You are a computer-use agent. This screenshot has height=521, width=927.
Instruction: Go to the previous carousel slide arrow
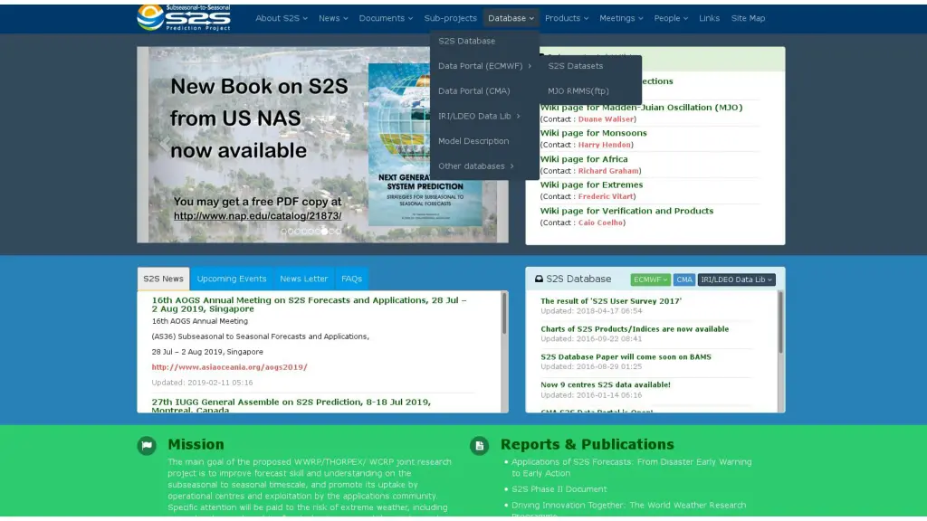tap(165, 142)
